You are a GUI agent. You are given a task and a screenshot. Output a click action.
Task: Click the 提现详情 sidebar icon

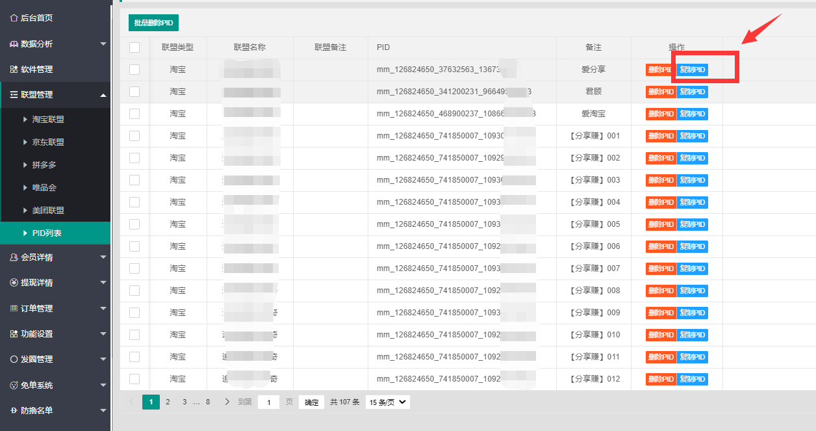point(14,283)
